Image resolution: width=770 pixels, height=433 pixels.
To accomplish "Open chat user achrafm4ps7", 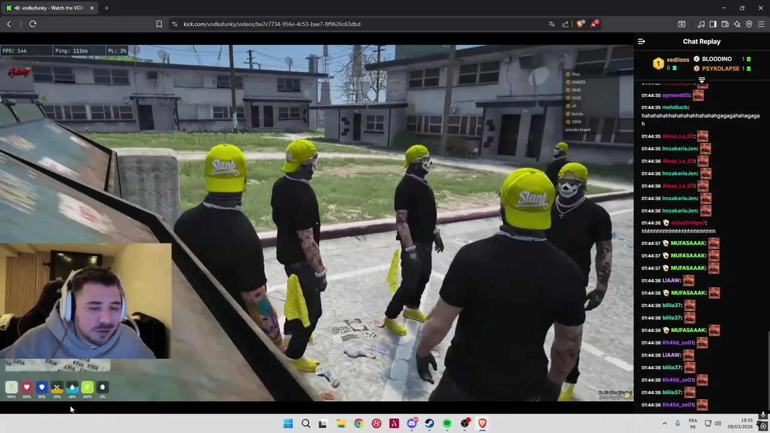I will click(688, 223).
